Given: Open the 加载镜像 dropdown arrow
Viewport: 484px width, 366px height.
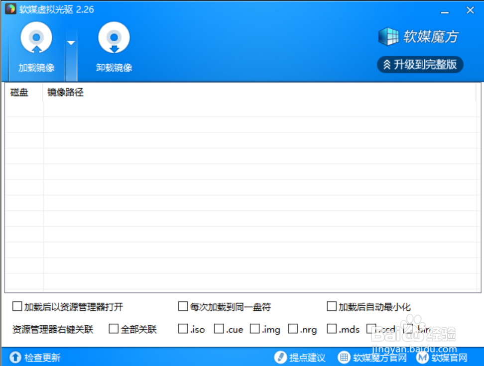Looking at the screenshot, I should click(70, 42).
